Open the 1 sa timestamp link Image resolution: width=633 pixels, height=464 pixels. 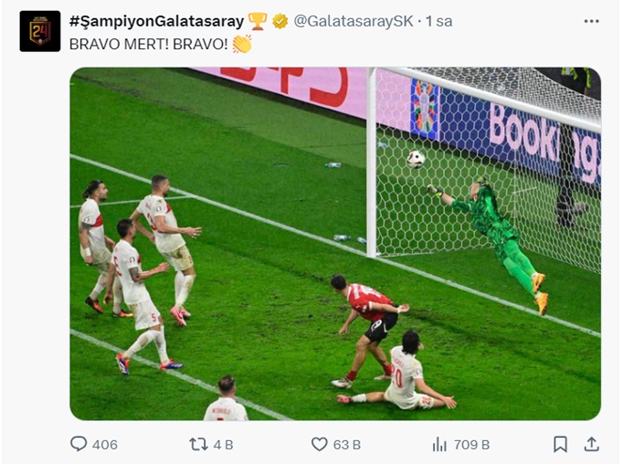438,21
